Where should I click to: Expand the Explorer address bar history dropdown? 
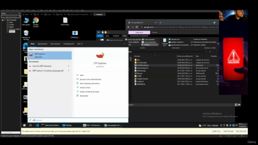click(206, 52)
